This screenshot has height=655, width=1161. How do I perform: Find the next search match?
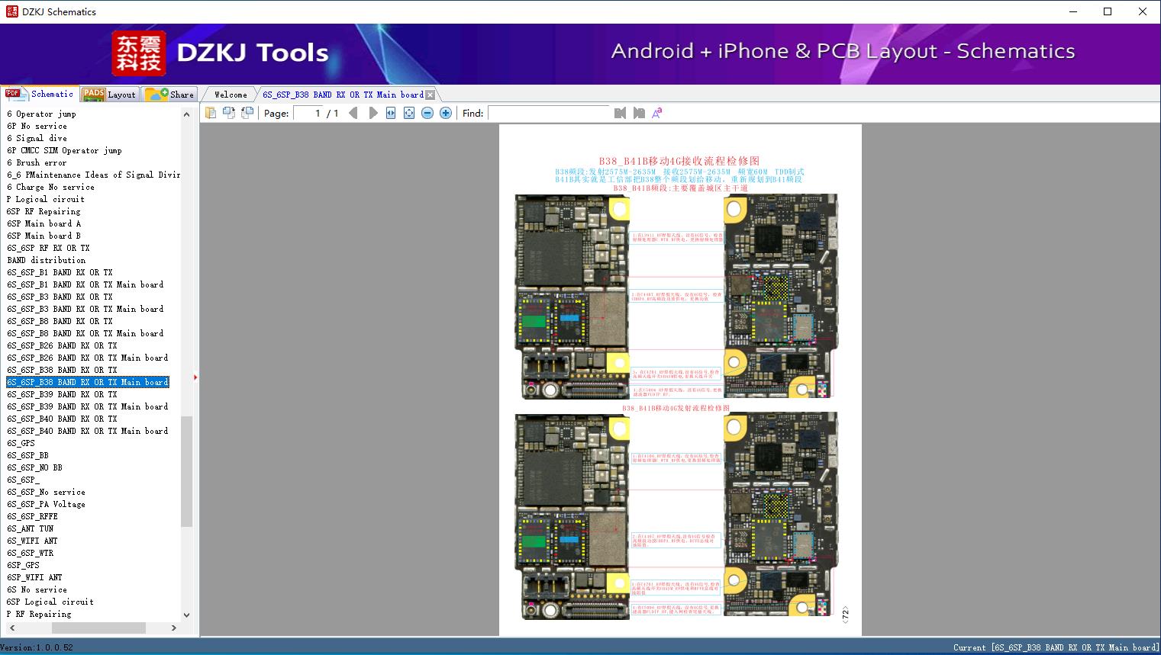tap(639, 113)
